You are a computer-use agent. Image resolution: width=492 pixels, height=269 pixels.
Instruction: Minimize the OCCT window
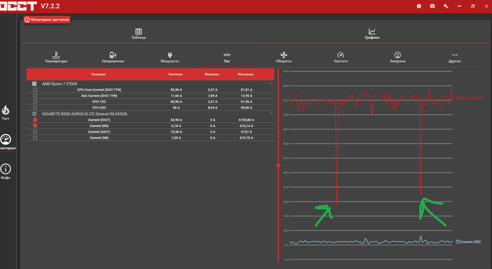(x=459, y=6)
